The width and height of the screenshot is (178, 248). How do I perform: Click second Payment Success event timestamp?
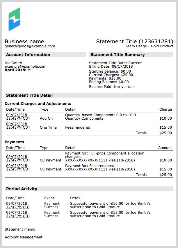(18, 214)
